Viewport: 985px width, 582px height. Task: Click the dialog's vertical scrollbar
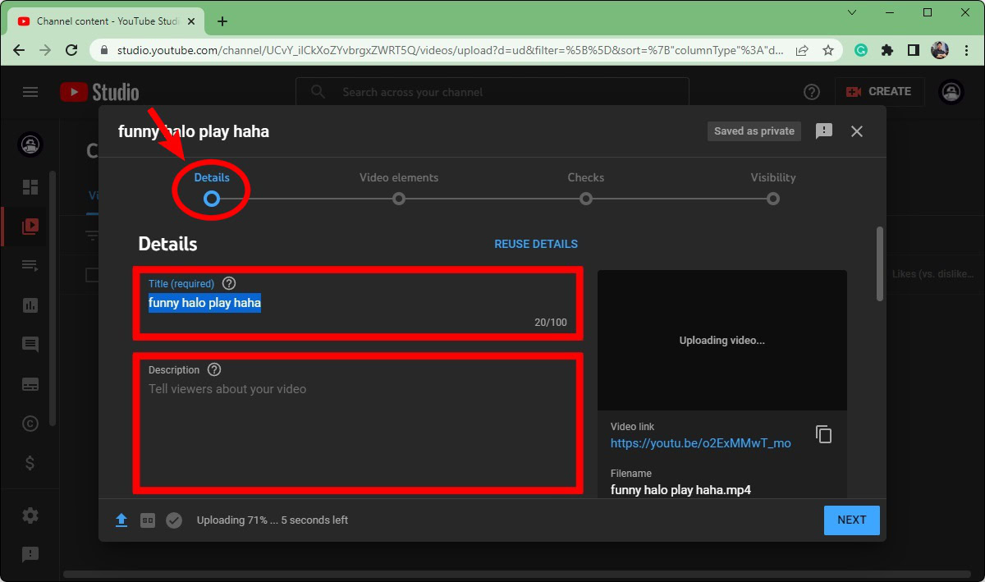point(881,264)
